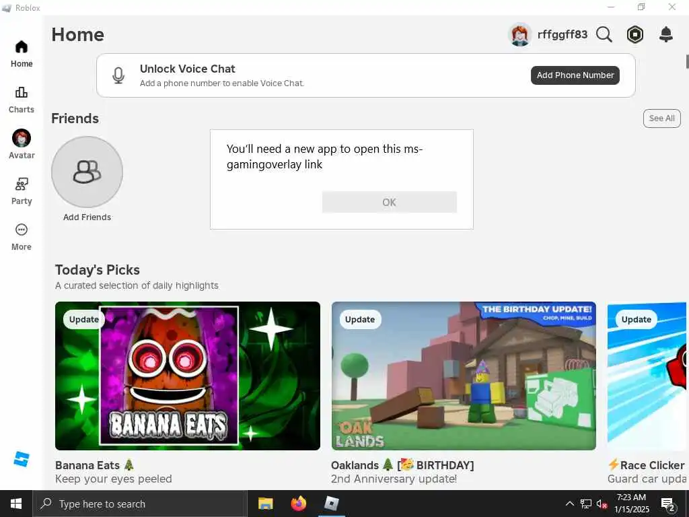Click the network tray icon

586,504
